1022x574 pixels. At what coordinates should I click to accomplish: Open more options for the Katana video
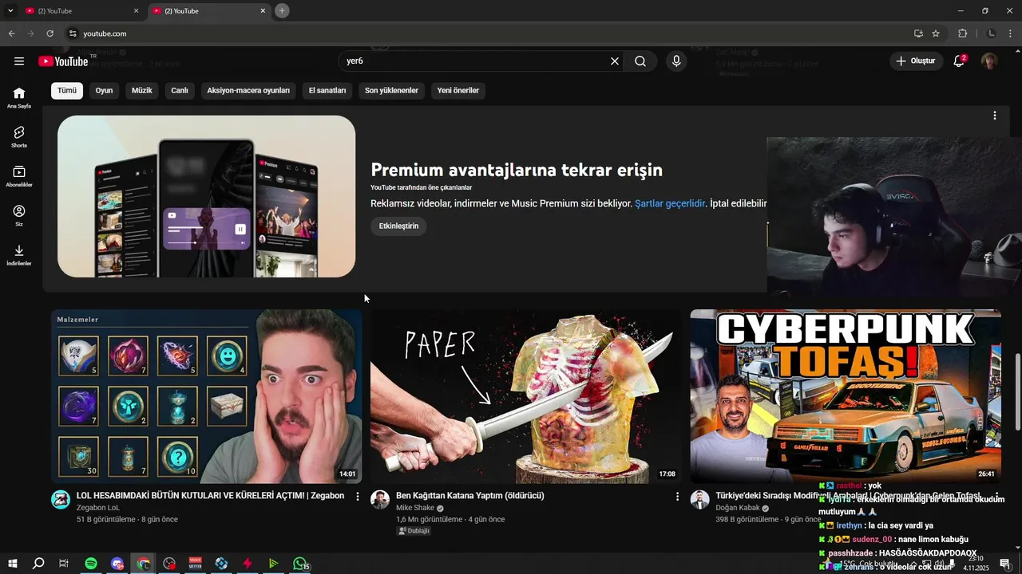coord(677,496)
